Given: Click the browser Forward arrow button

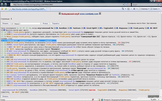Looking at the screenshot, I should (x=6, y=5).
